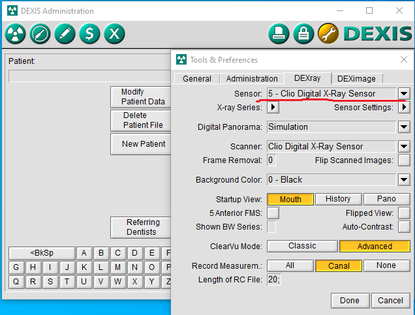This screenshot has height=315, width=415.
Task: Click the DEXIS logo in toolbar
Action: pyautogui.click(x=378, y=34)
